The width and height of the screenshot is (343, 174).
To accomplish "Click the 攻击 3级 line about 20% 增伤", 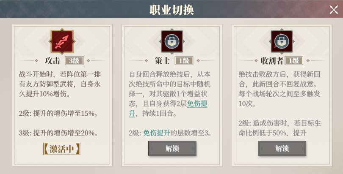I will pos(58,133).
